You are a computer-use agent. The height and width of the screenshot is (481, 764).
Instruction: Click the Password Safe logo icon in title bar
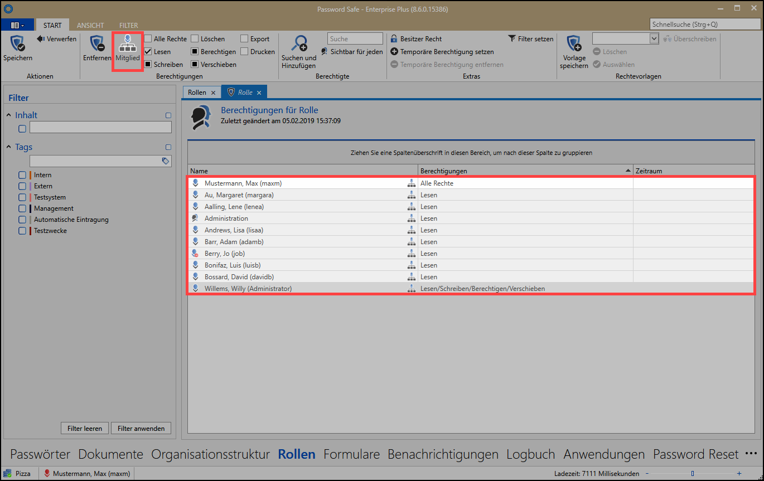[x=8, y=9]
